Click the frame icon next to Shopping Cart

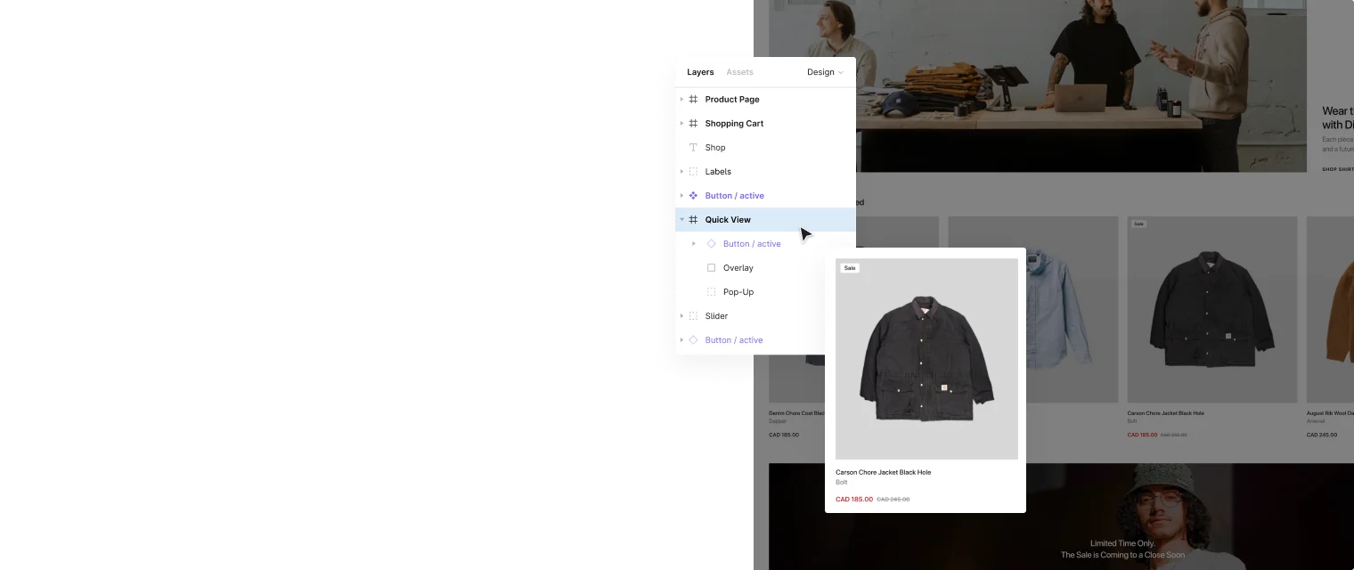693,124
